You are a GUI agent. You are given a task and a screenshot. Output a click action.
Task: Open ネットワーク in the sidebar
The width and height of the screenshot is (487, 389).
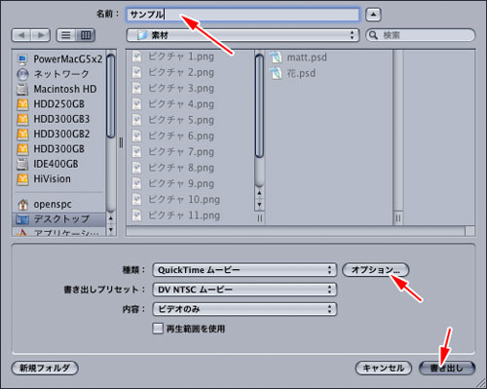pos(53,74)
